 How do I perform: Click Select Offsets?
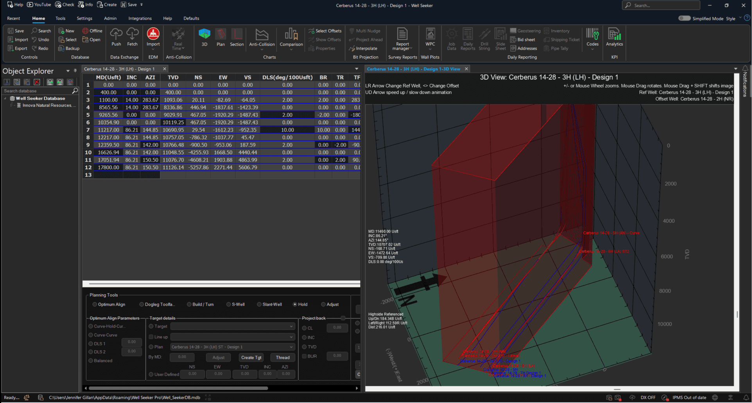325,31
